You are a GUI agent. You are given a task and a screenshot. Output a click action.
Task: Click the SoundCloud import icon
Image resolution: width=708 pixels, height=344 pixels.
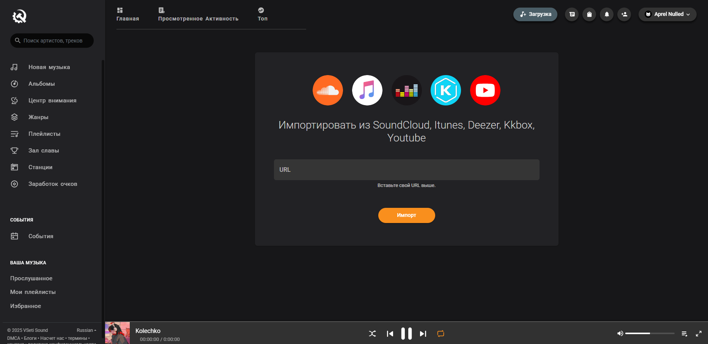coord(328,90)
